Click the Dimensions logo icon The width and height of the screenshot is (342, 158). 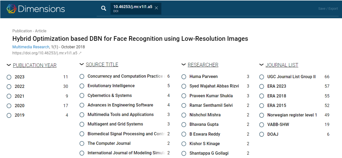pos(11,9)
